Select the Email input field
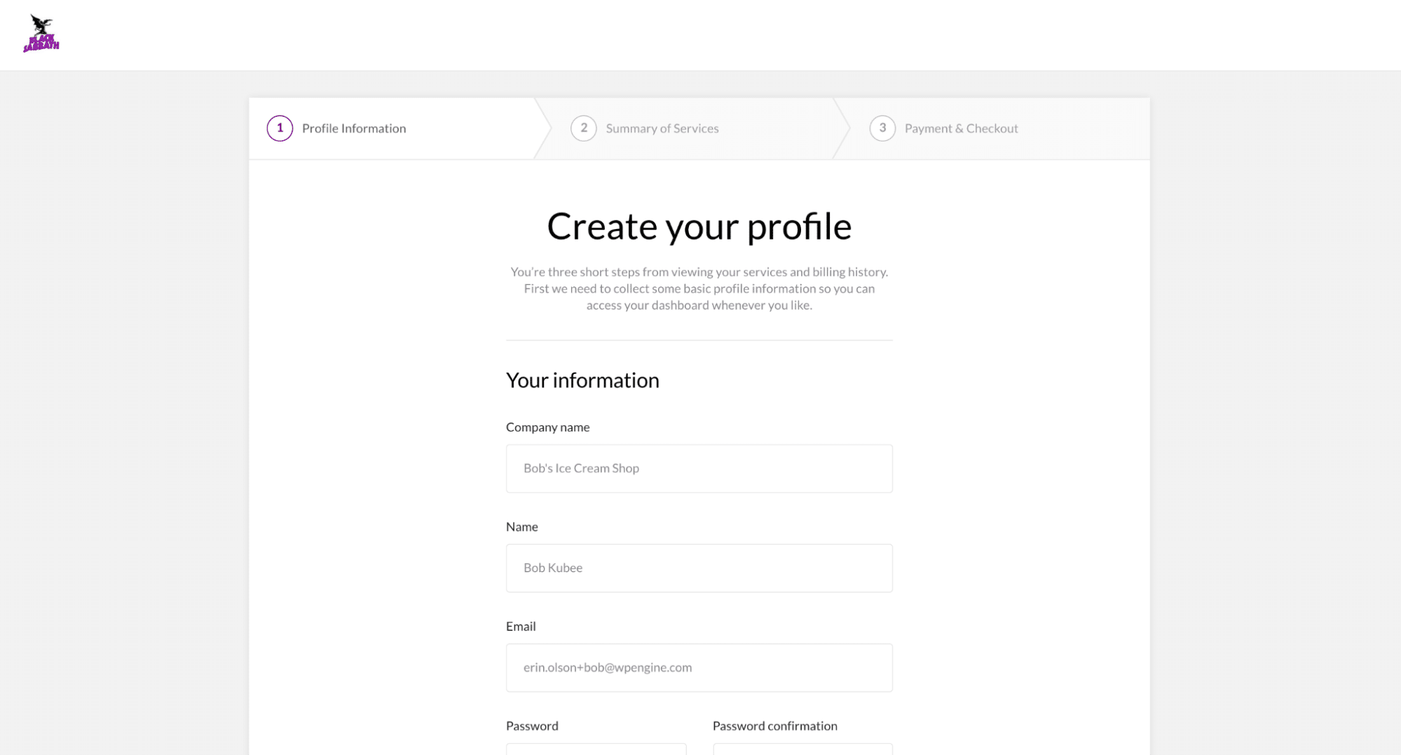 coord(699,667)
